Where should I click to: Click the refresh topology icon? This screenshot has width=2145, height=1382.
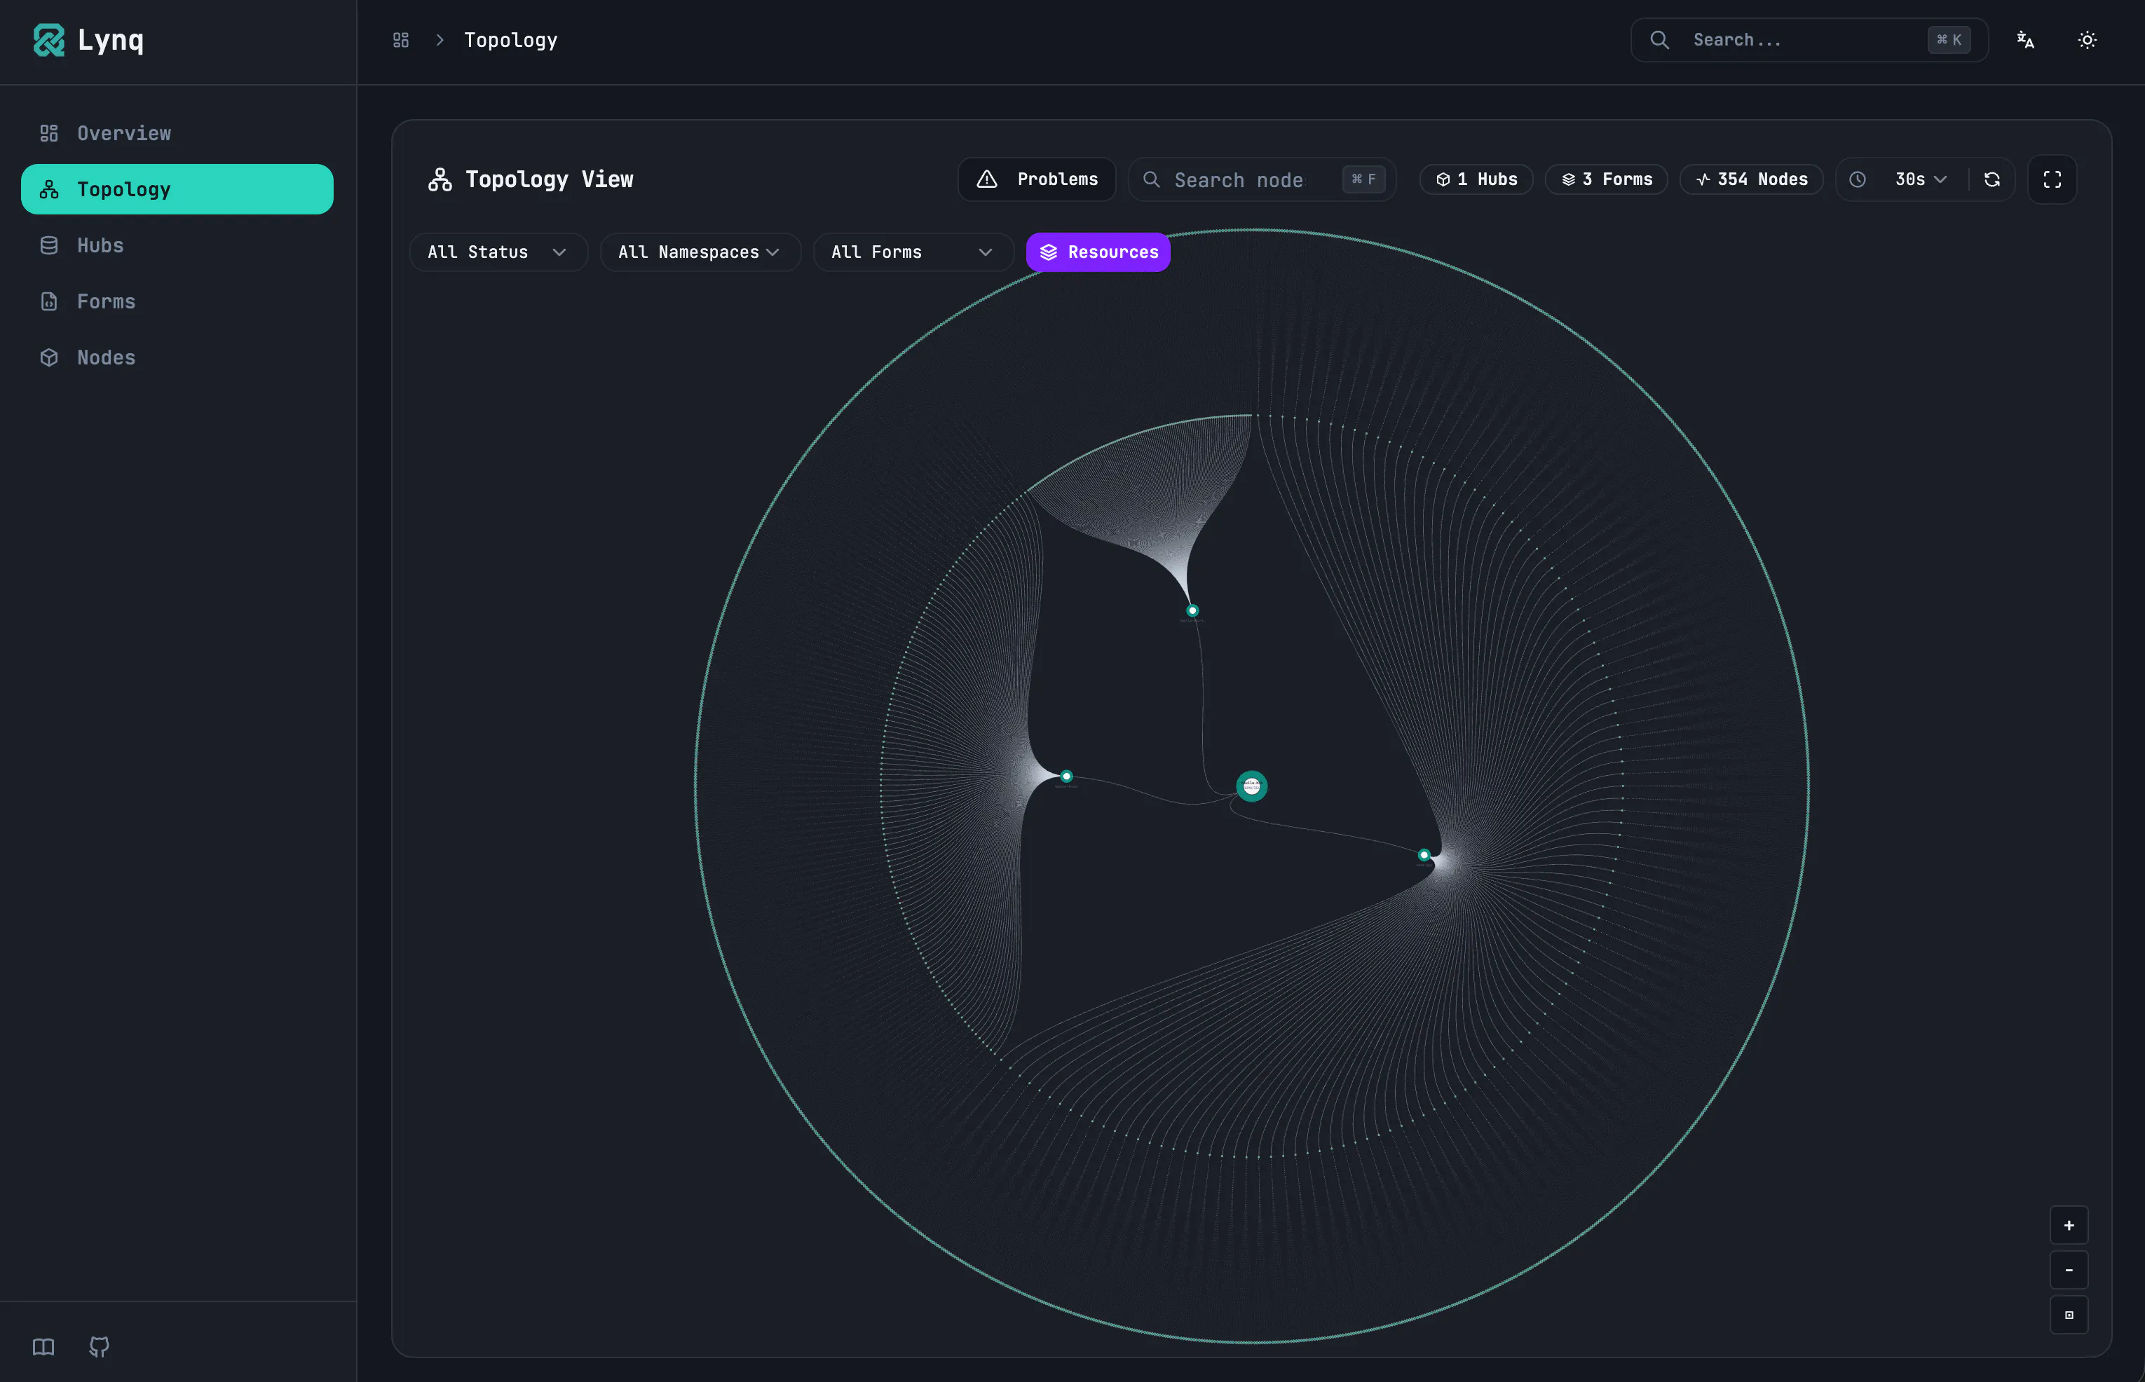click(x=1991, y=179)
